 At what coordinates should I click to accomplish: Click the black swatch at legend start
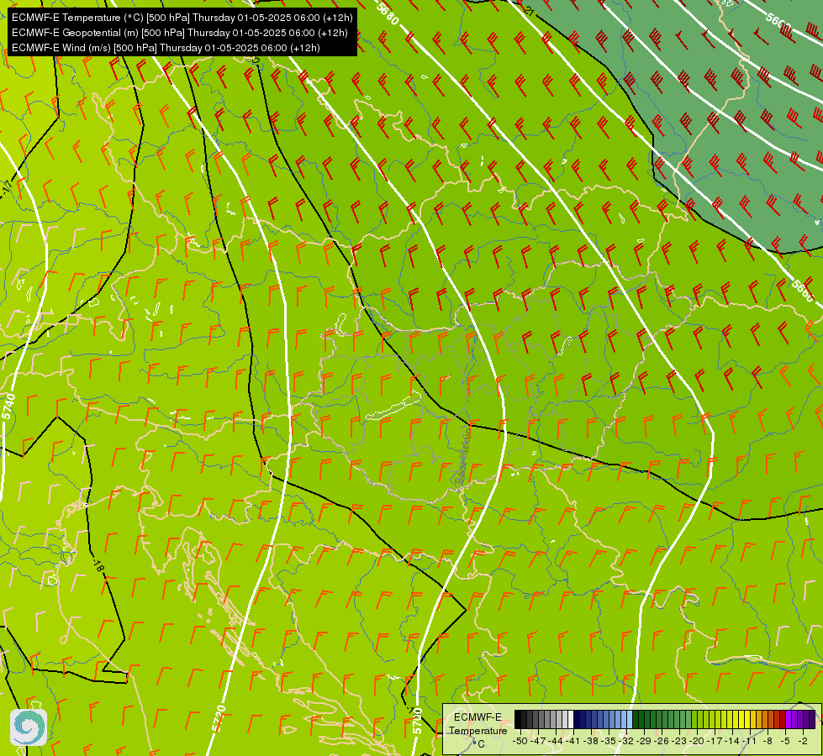(518, 720)
